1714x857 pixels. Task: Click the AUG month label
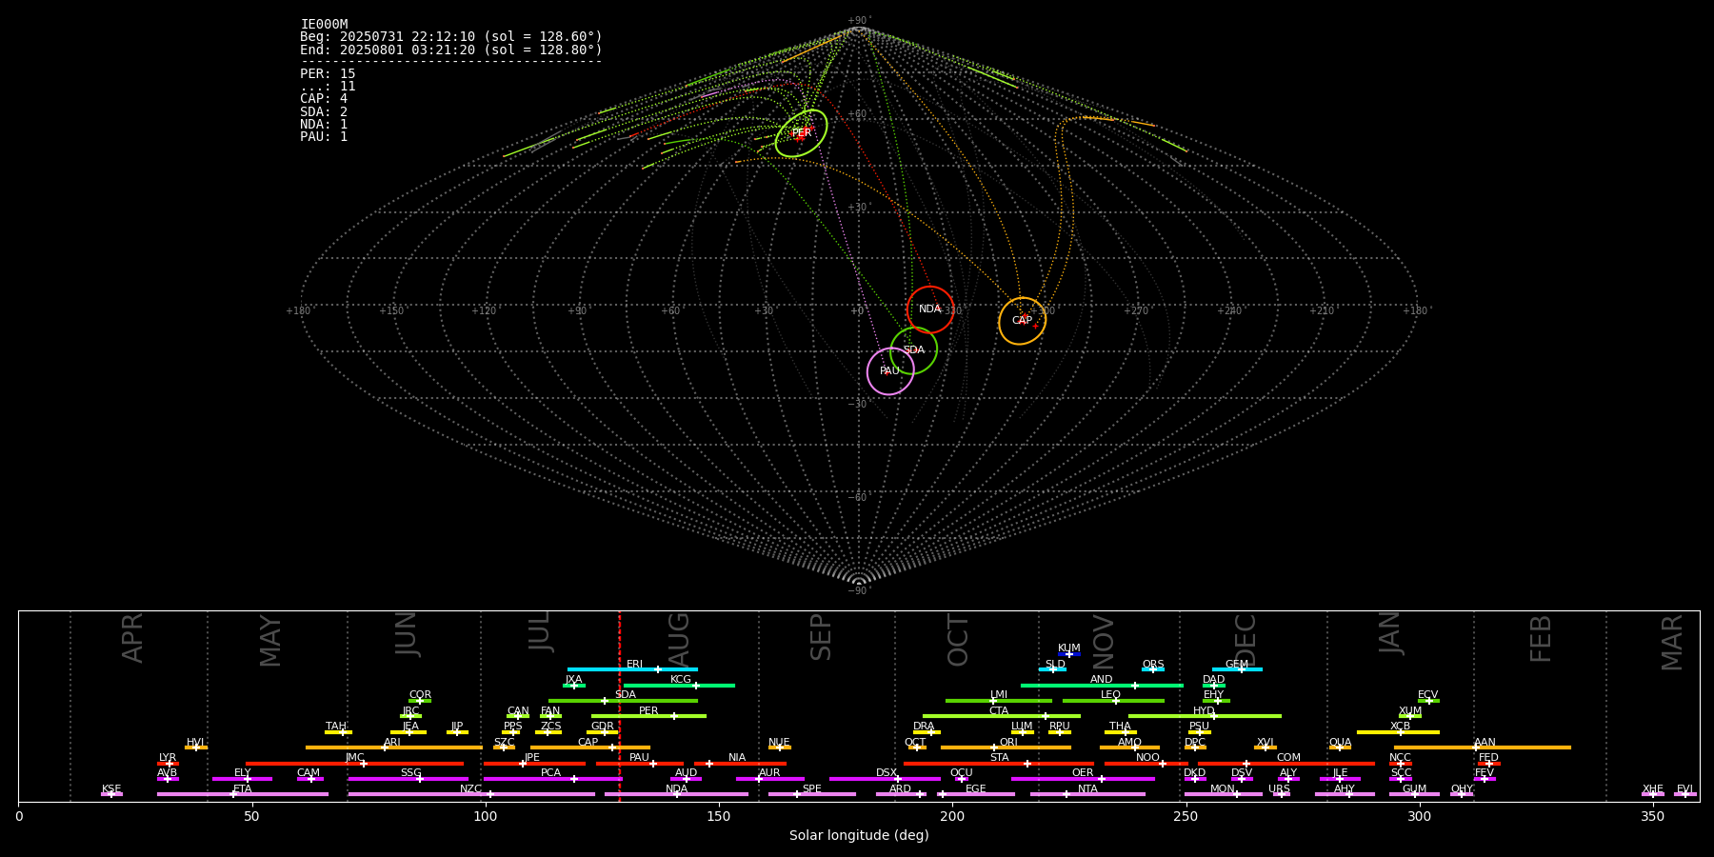tap(679, 639)
